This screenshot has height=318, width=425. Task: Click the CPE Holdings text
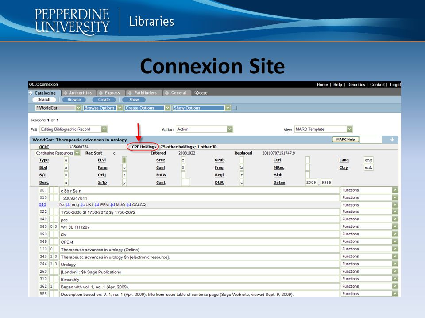(x=144, y=147)
